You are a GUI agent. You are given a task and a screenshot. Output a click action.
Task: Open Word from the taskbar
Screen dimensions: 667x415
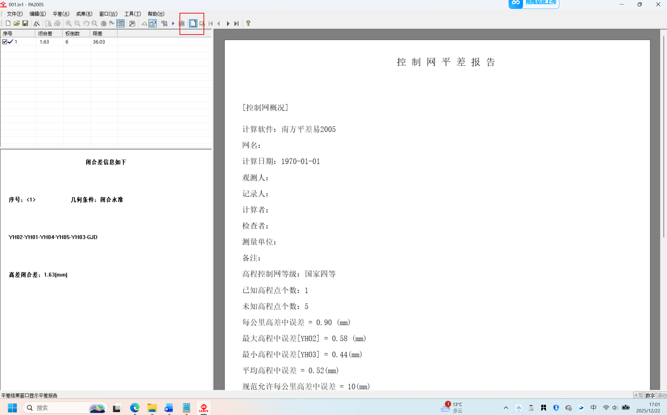169,408
